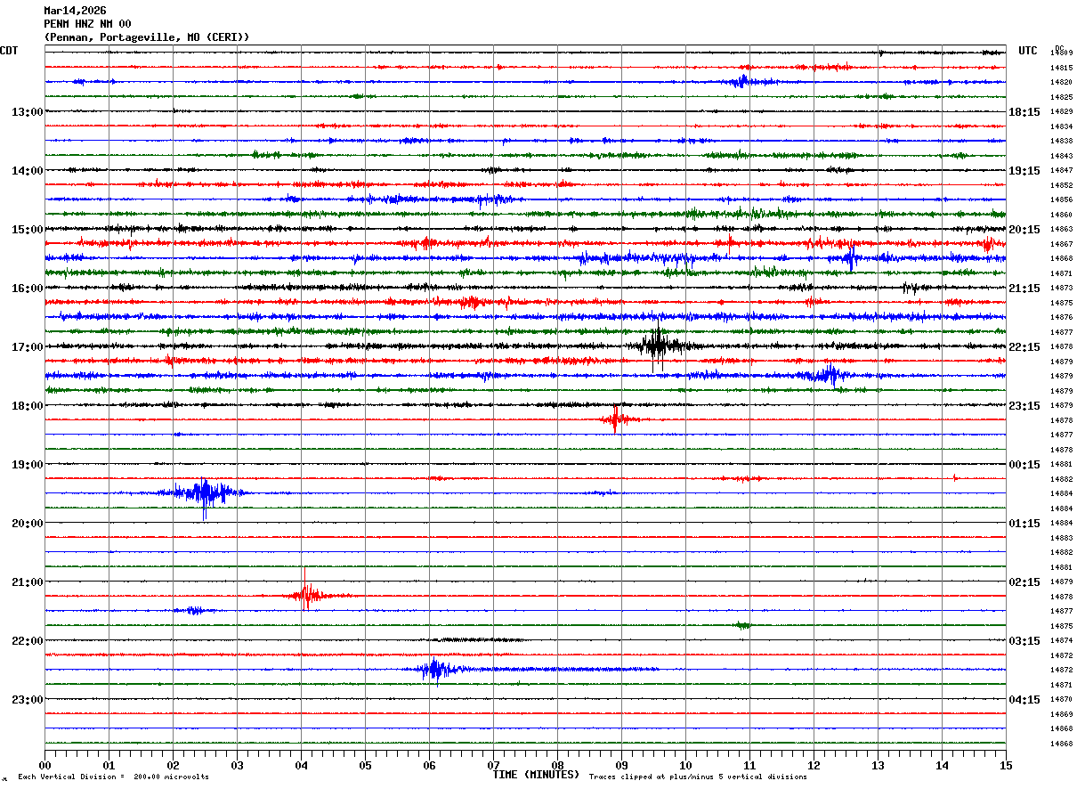
Task: Click the date label Mar14,2026
Action: click(x=75, y=11)
